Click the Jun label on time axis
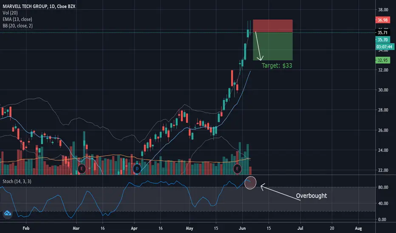396x233 pixels. (242, 228)
